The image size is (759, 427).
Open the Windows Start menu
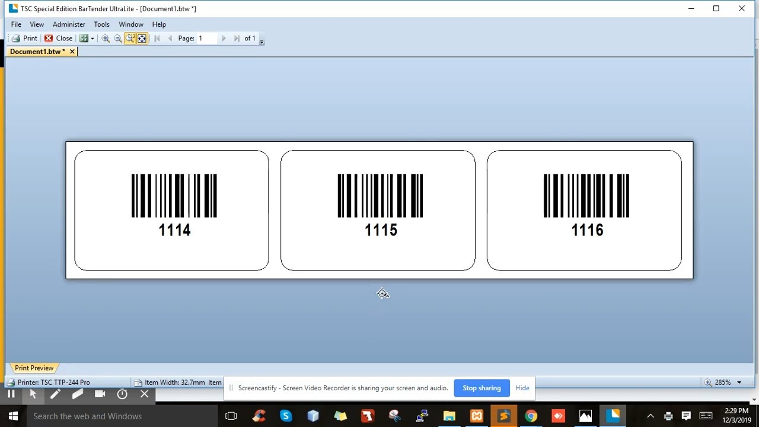tap(13, 416)
